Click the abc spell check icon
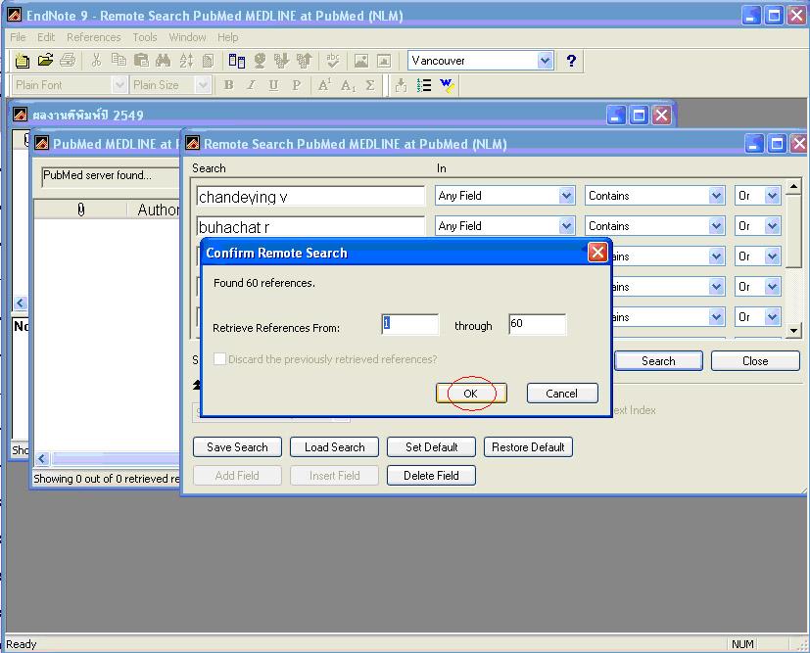The image size is (810, 653). pos(333,61)
